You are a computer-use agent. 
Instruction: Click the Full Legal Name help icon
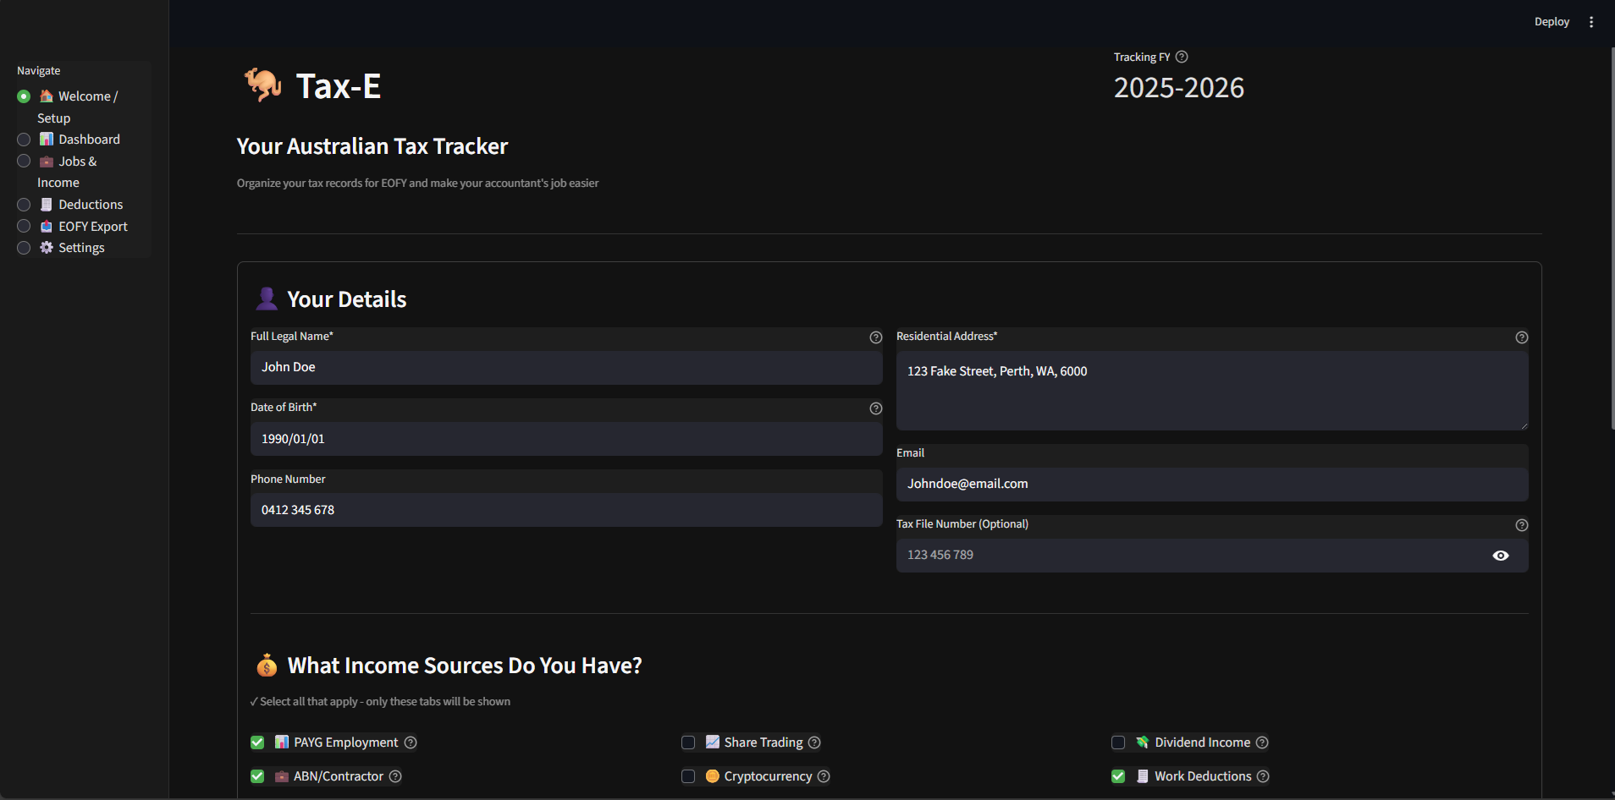[875, 337]
